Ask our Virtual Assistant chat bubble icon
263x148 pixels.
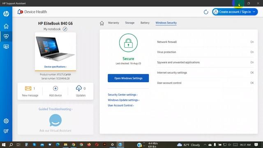(55, 120)
